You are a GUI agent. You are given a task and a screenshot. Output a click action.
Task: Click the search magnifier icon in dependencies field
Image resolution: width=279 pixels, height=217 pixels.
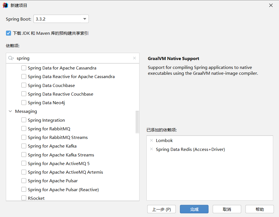[x=11, y=58]
